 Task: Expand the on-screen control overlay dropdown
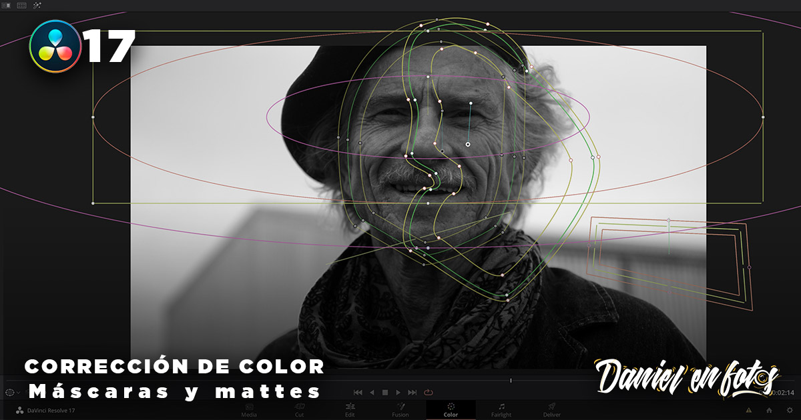[19, 393]
